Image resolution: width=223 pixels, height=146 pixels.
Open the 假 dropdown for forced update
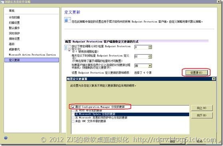pyautogui.click(x=150, y=66)
